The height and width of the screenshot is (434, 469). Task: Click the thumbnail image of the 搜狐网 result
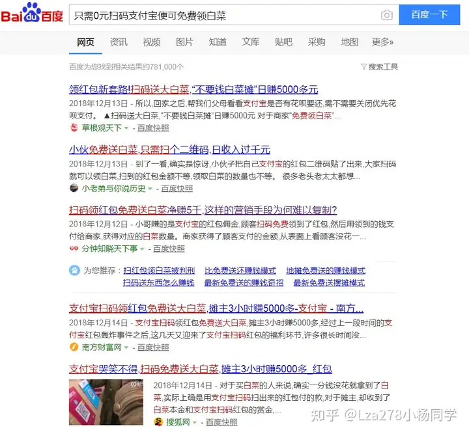(x=106, y=402)
